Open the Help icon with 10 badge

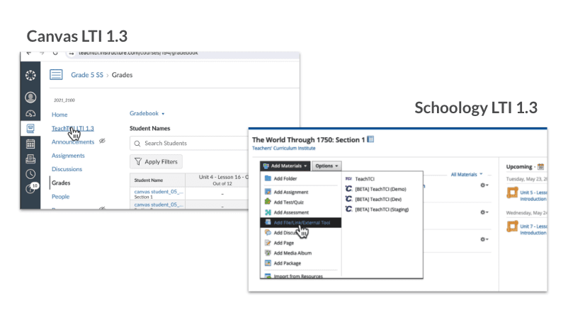[31, 188]
